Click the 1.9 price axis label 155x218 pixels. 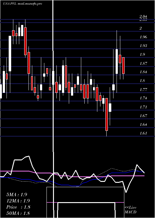[x=142, y=54]
